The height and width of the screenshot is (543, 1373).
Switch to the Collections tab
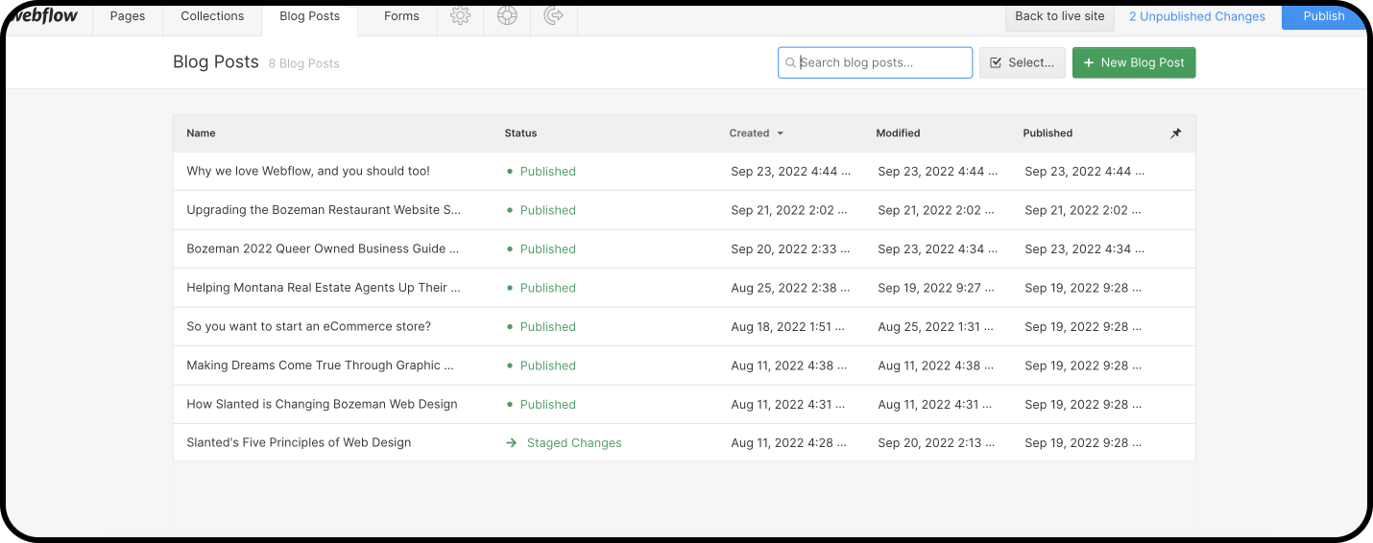[x=212, y=16]
